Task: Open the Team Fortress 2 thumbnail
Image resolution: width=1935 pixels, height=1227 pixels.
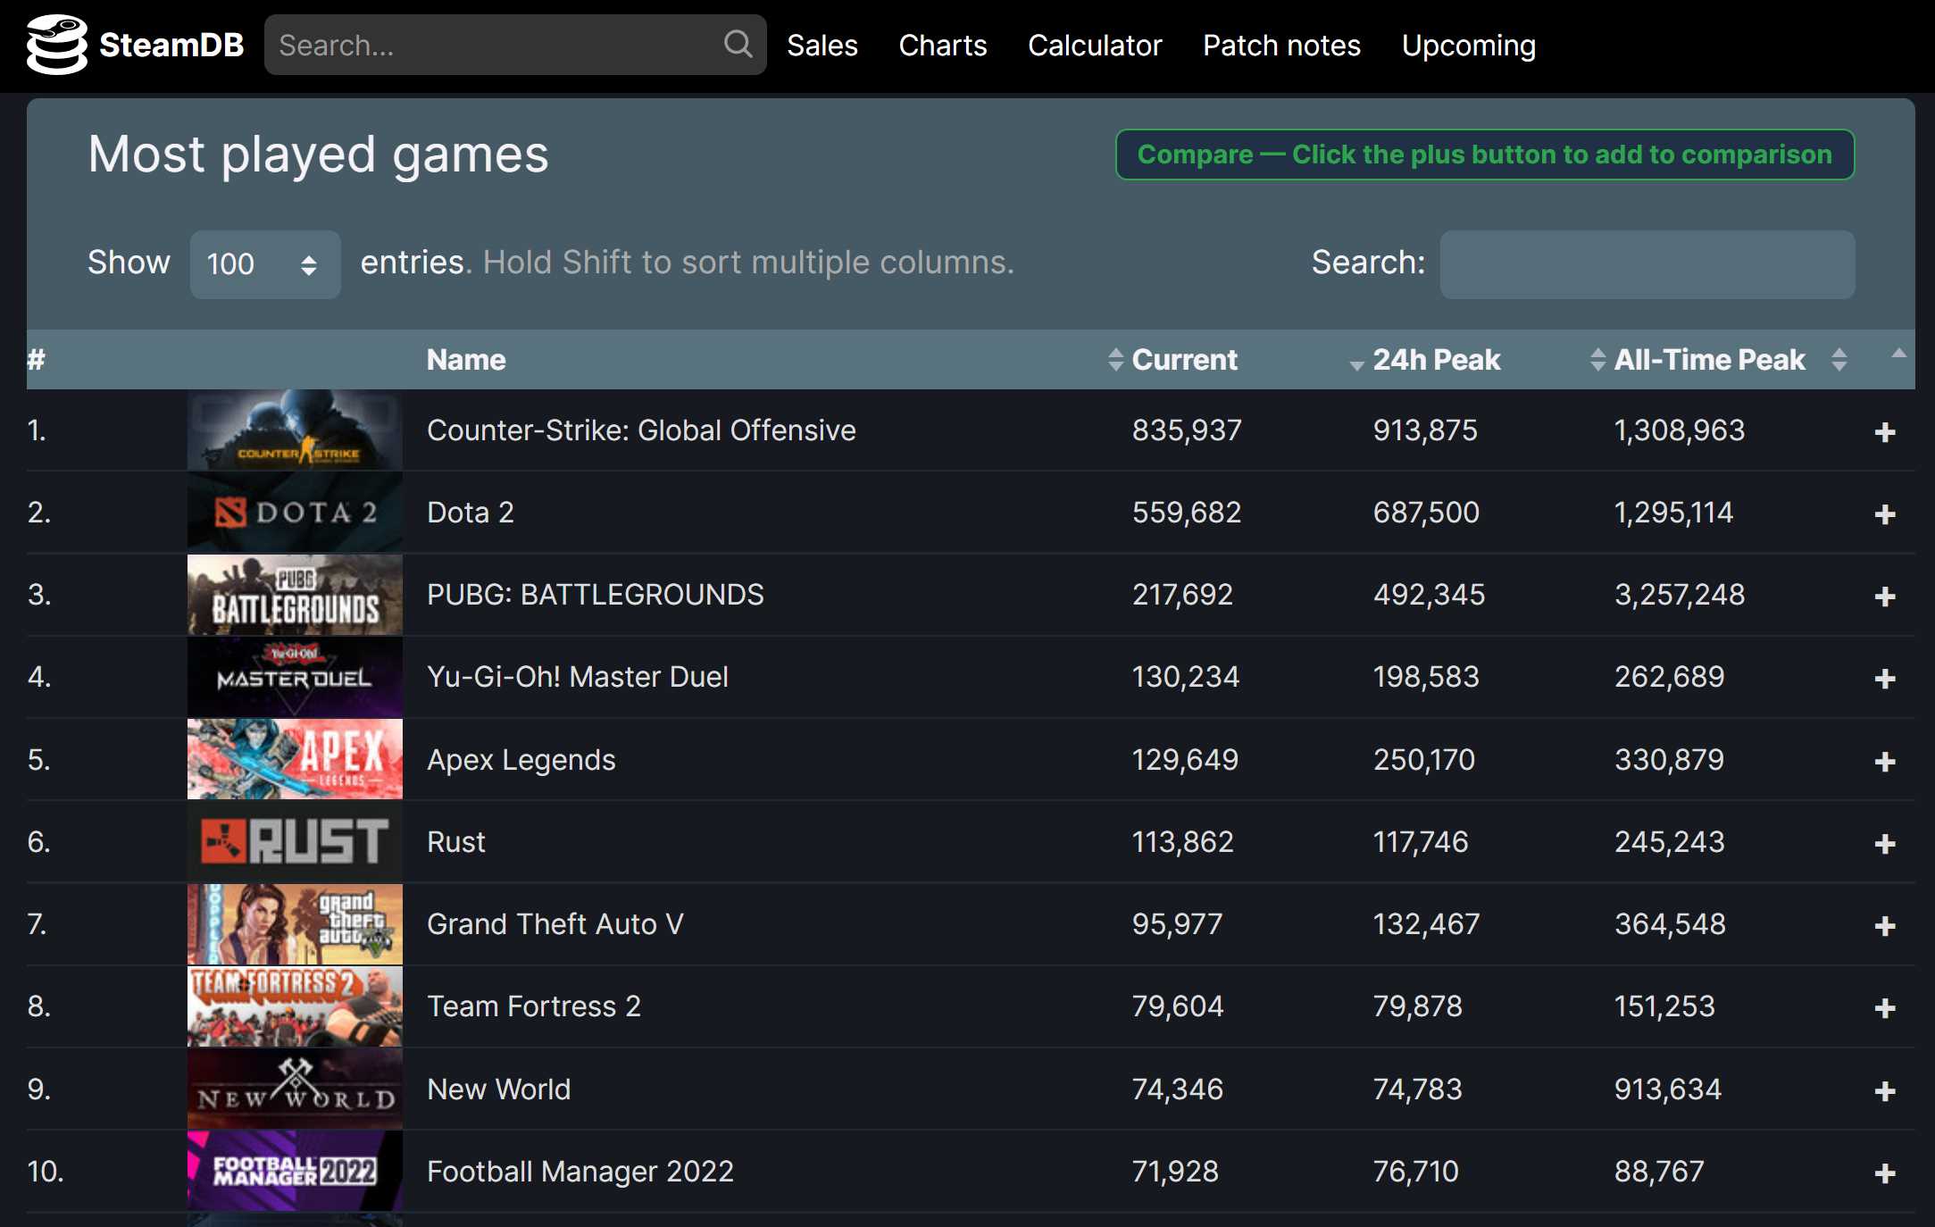Action: pos(295,1006)
